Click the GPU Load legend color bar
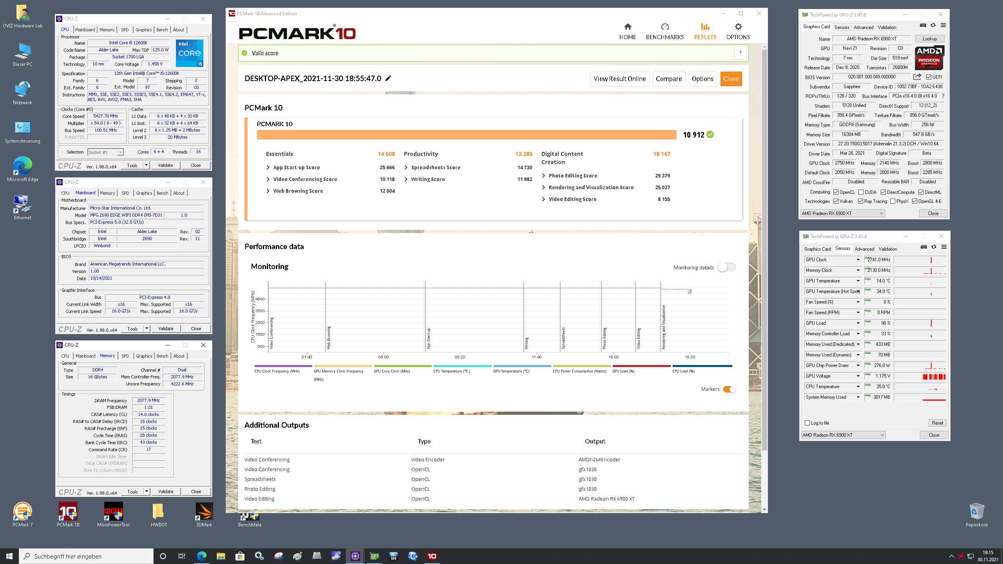Viewport: 1003px width, 564px height. 641,366
